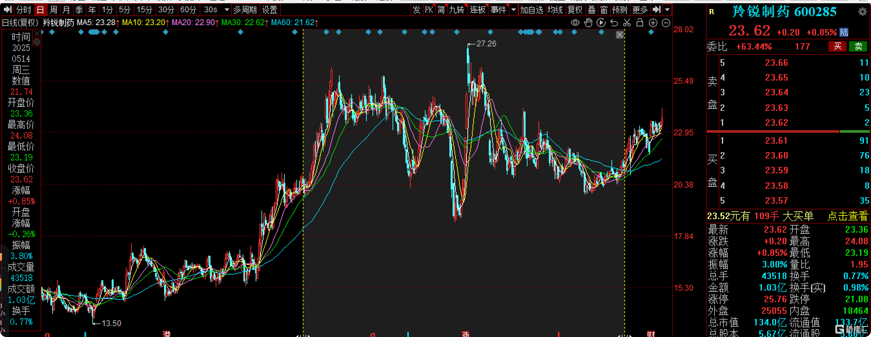871x337 pixels.
Task: Open the dropdown arrow at toolbar's far right end
Action: pos(667,10)
